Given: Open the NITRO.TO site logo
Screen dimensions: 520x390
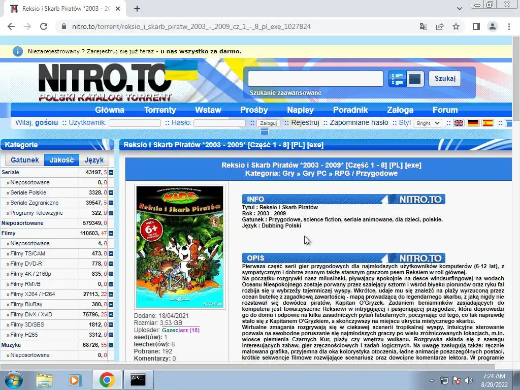Looking at the screenshot, I should tap(106, 82).
